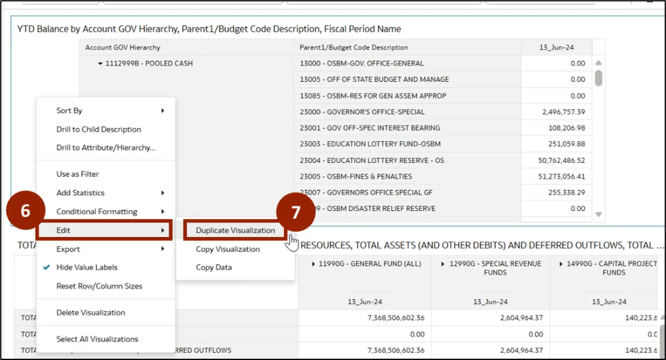Select Drill to Child Description
Image resolution: width=666 pixels, height=360 pixels.
coord(98,129)
